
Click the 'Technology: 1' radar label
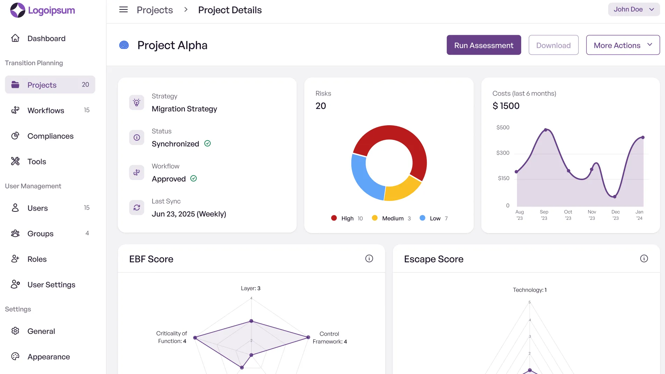[529, 290]
